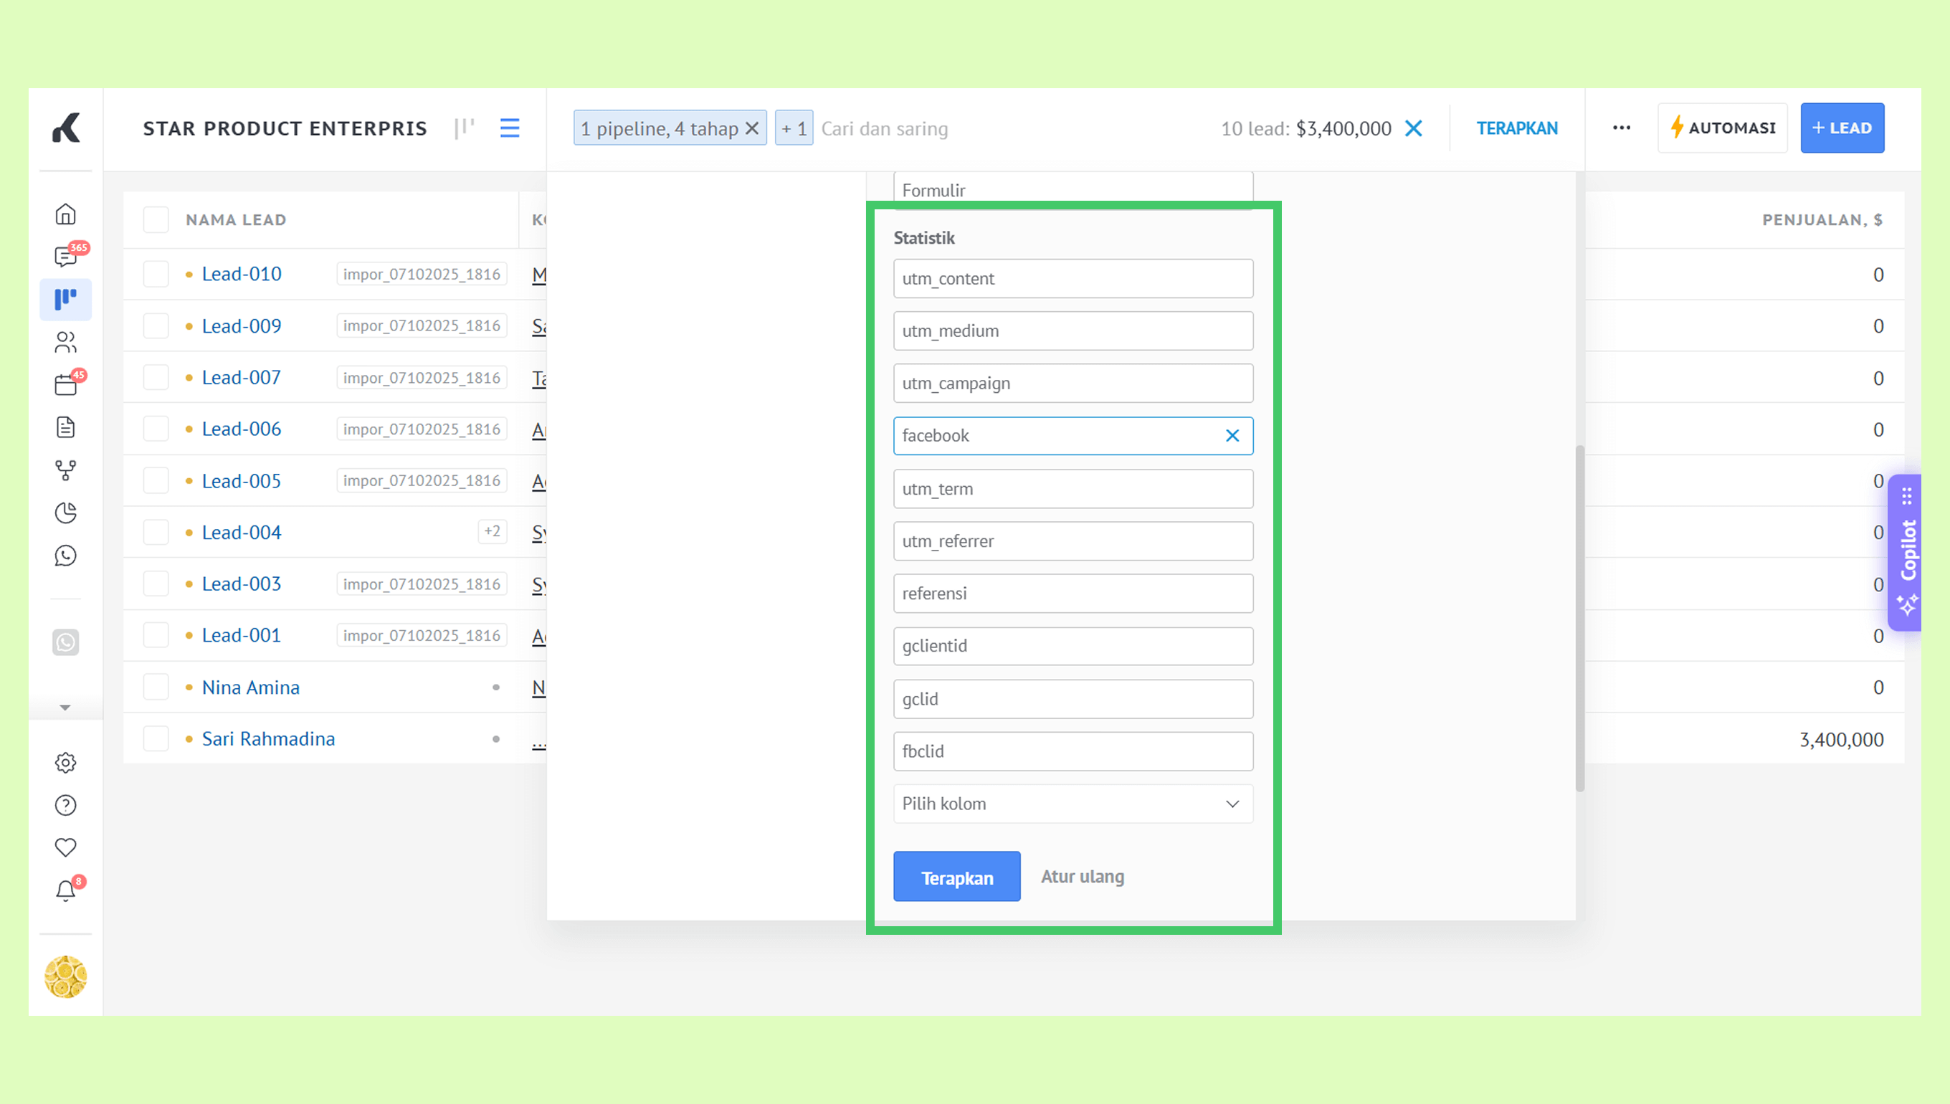This screenshot has width=1950, height=1104.
Task: Tick the checkbox for Lead-010
Action: click(x=156, y=274)
